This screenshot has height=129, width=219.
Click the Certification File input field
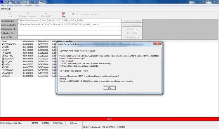[x=69, y=33]
